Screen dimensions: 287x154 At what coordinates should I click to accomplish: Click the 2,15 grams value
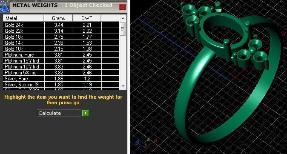click(x=59, y=49)
